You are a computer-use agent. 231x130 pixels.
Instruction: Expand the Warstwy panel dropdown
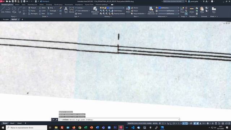pyautogui.click(x=108, y=17)
